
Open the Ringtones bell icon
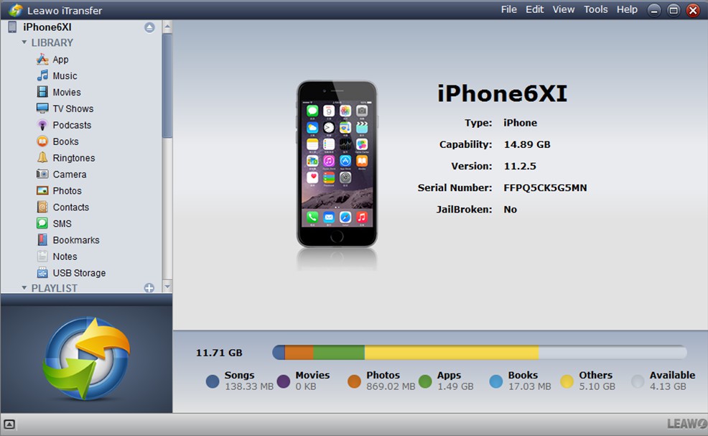coord(42,158)
